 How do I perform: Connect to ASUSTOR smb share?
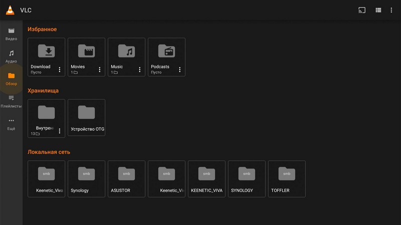tap(126, 179)
